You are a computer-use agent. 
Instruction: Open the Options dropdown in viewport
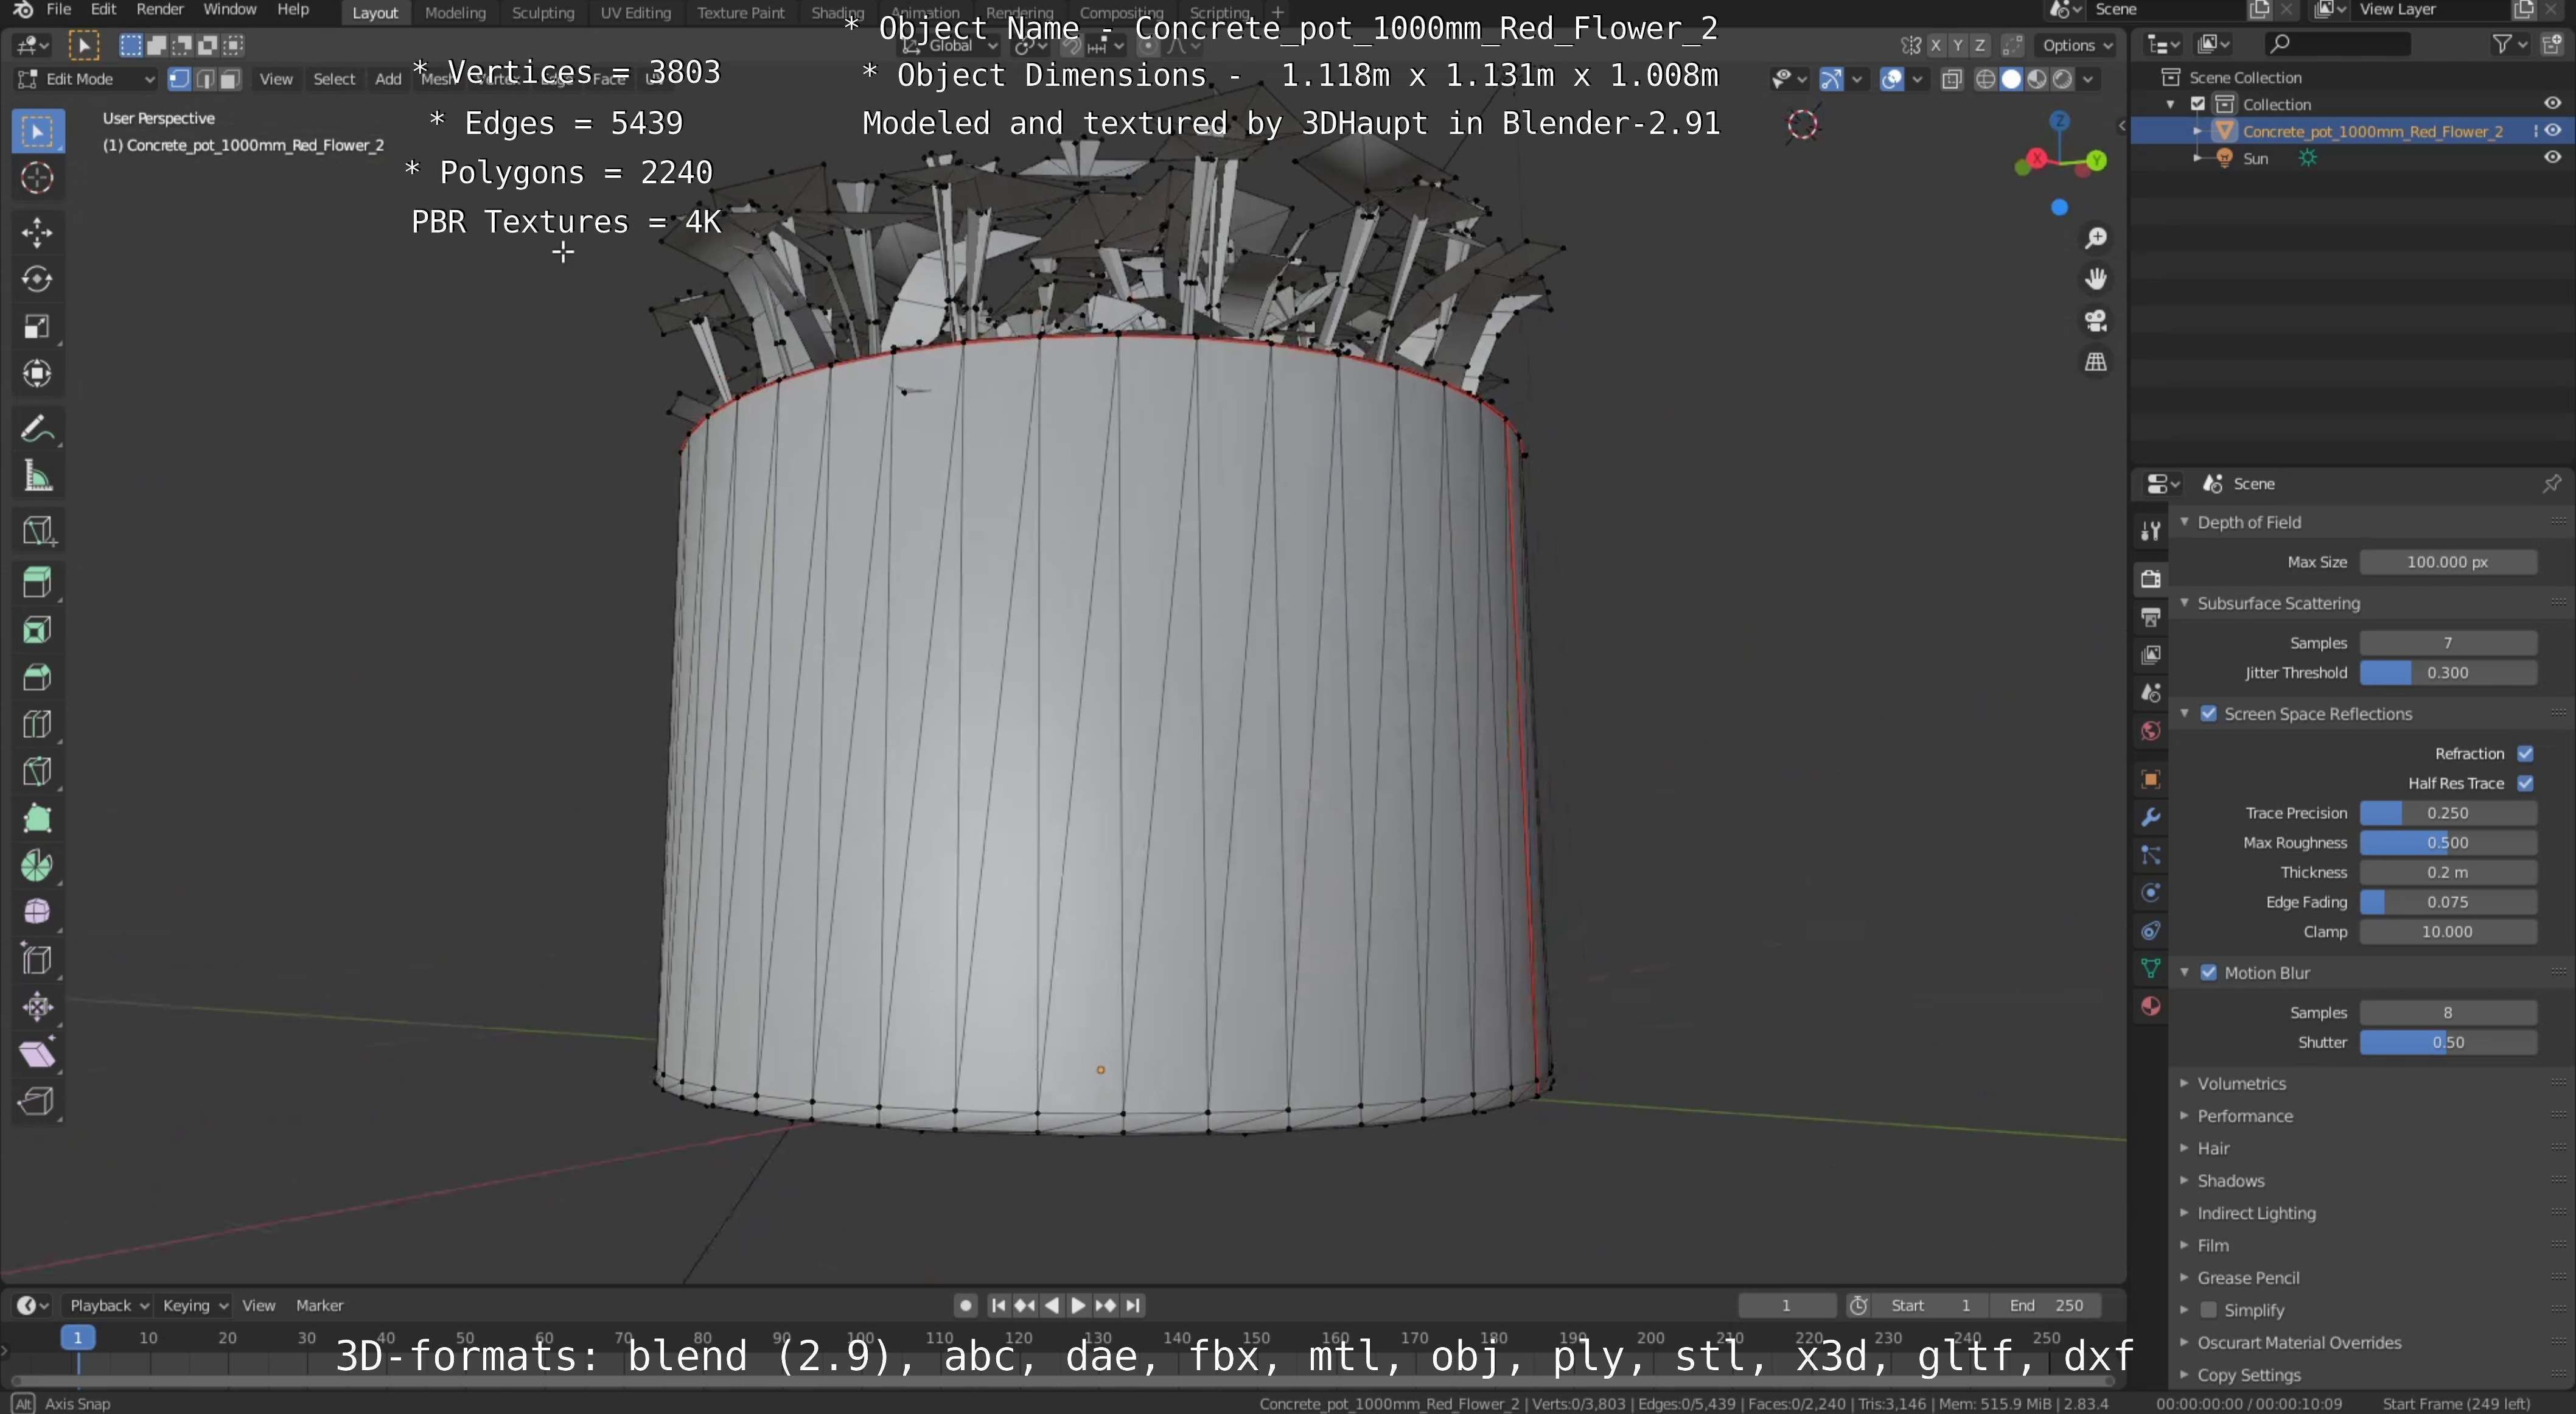click(2077, 45)
